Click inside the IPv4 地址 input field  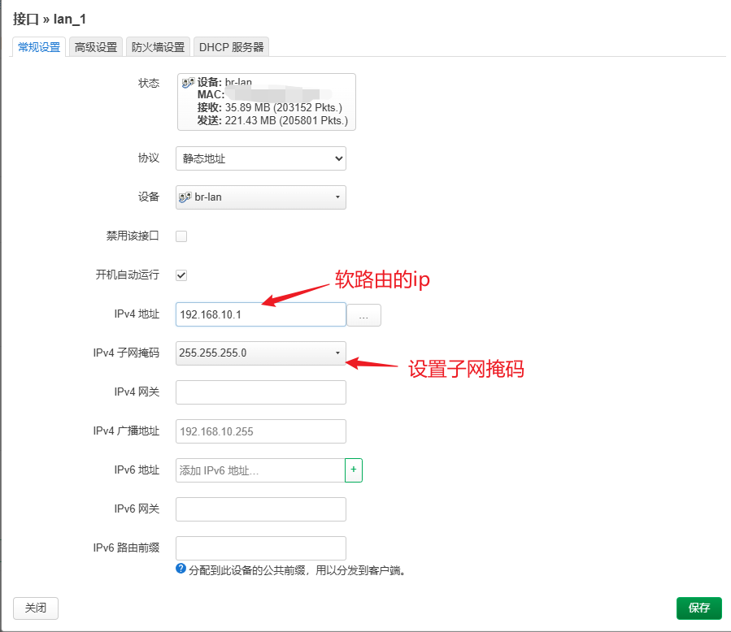click(260, 314)
